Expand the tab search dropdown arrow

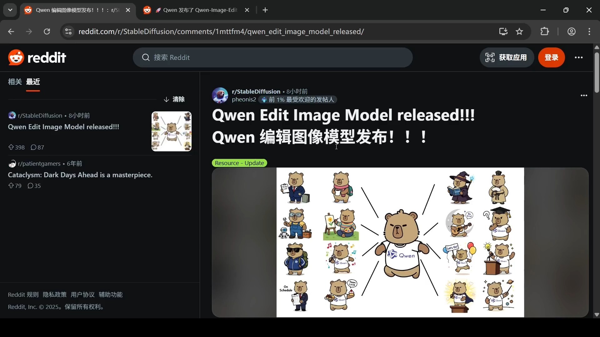click(10, 10)
